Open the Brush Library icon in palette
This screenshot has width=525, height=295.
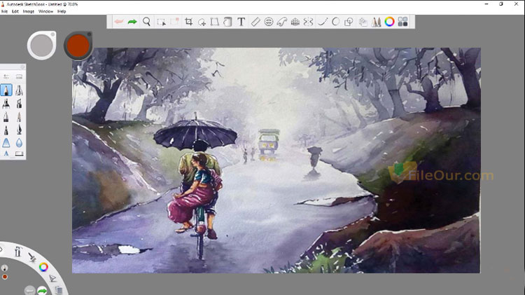click(19, 77)
